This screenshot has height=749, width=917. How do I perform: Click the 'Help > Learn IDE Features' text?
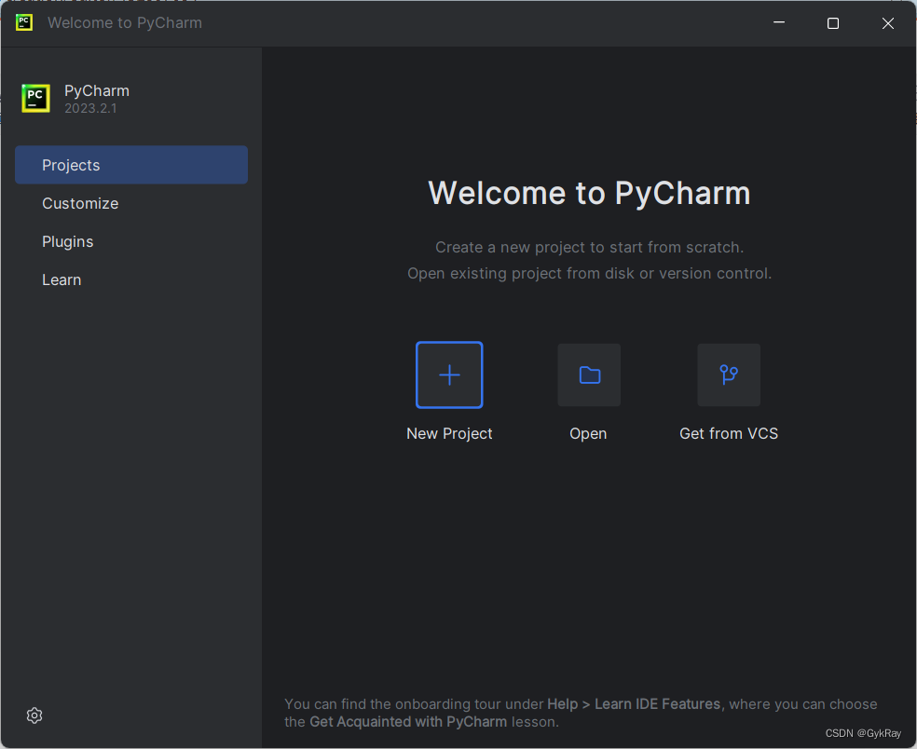634,704
